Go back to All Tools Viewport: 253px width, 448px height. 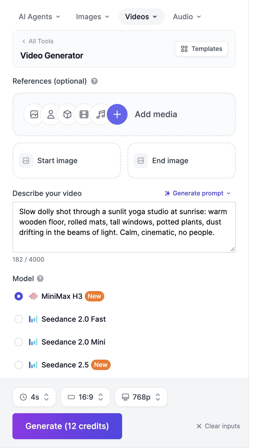(x=38, y=41)
